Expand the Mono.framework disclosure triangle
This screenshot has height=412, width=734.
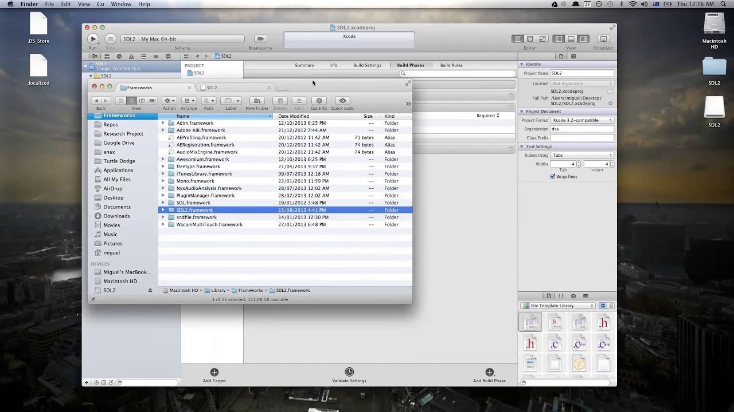tap(163, 181)
